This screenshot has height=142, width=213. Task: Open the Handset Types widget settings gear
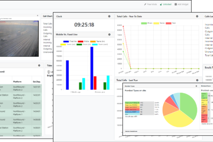(x=196, y=86)
